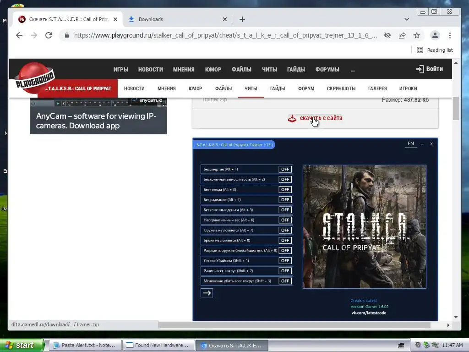Open the МНЕНИЯ top menu item
Viewport: 469px width, 352px height.
184,70
